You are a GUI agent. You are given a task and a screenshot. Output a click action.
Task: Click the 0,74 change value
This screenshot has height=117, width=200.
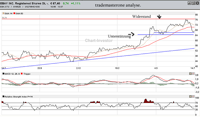coord(66,3)
